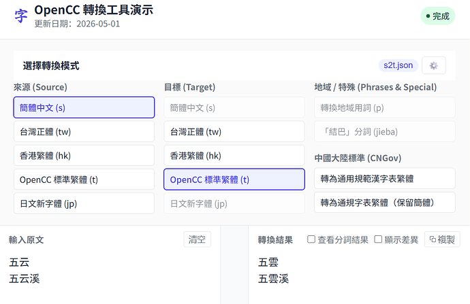Click the OpenCC 轉換工具演示 title

[x=93, y=10]
